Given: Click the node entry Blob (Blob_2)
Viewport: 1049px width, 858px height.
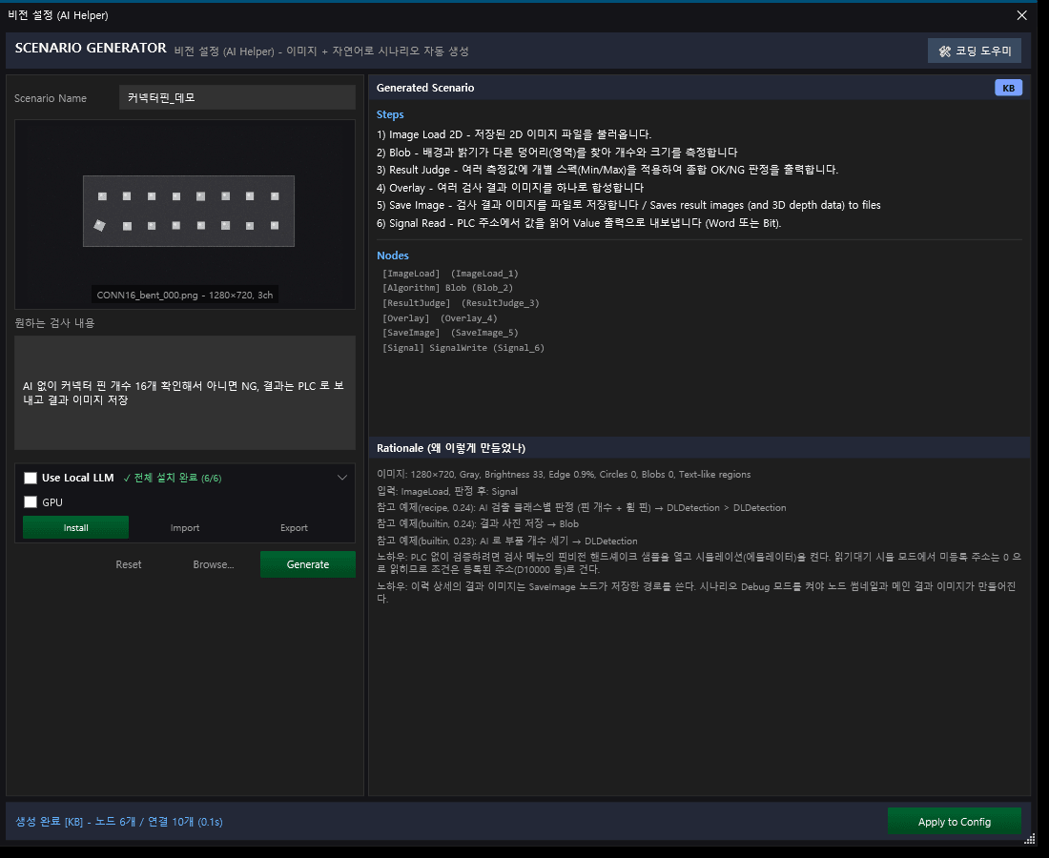Looking at the screenshot, I should pos(447,288).
